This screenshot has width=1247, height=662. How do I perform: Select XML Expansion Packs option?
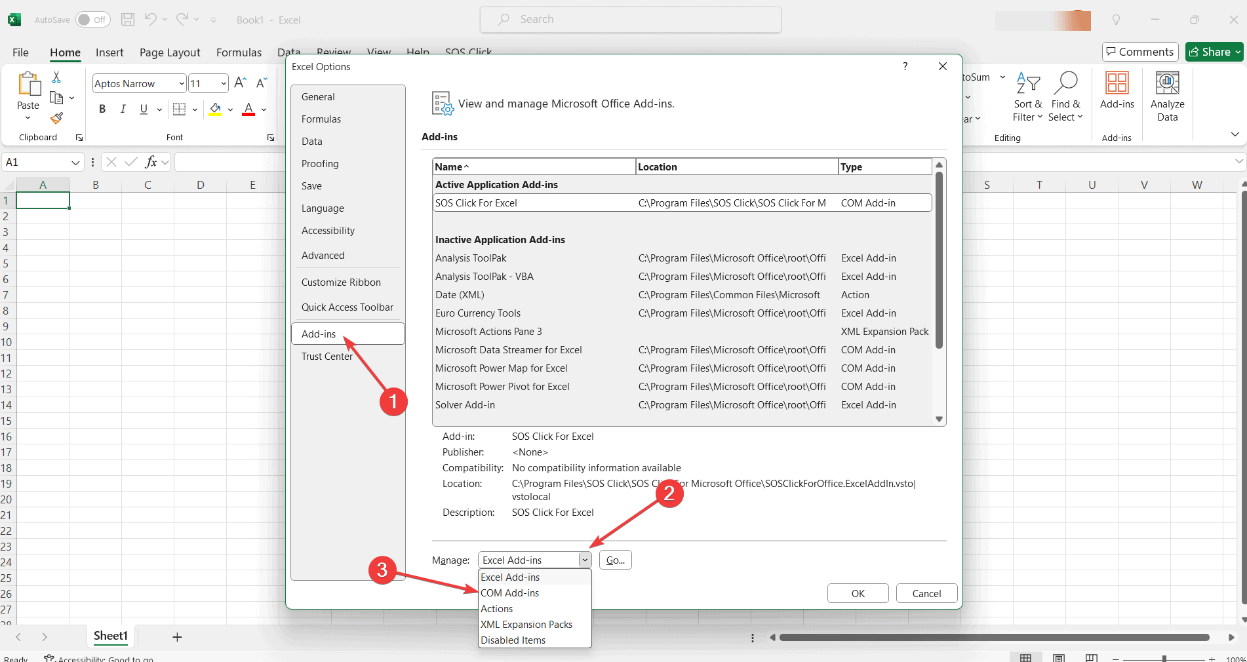535,625
